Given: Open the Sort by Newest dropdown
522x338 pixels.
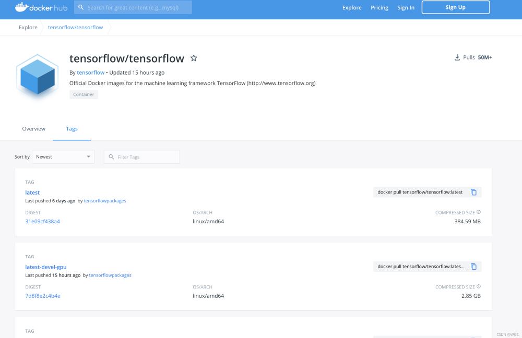Looking at the screenshot, I should point(63,156).
